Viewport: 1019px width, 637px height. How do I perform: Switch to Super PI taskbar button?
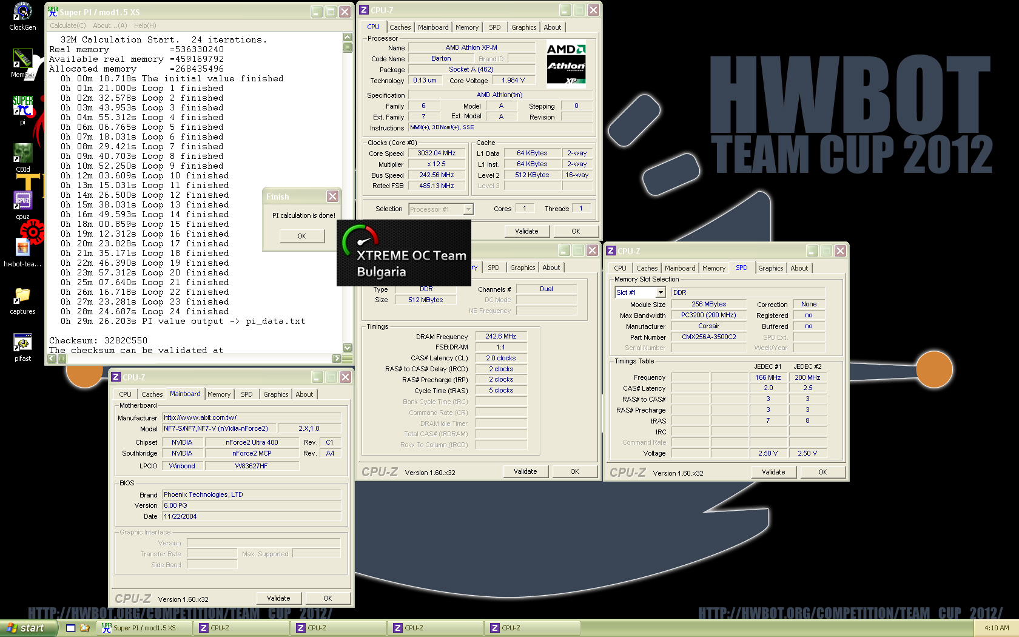click(144, 628)
